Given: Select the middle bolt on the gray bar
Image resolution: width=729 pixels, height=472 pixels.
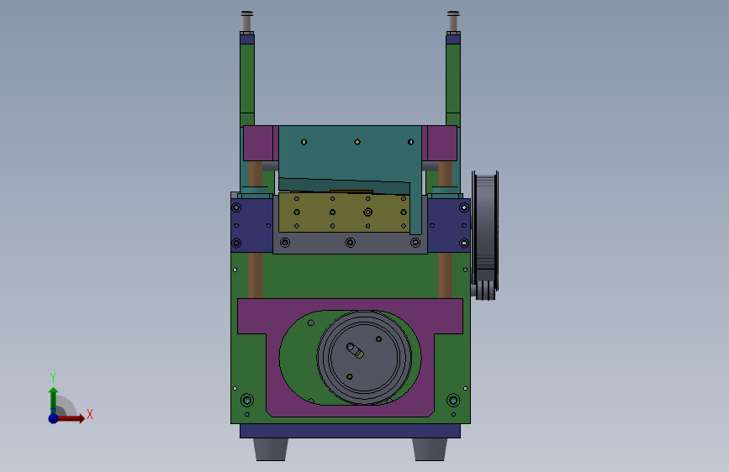Looking at the screenshot, I should point(350,243).
